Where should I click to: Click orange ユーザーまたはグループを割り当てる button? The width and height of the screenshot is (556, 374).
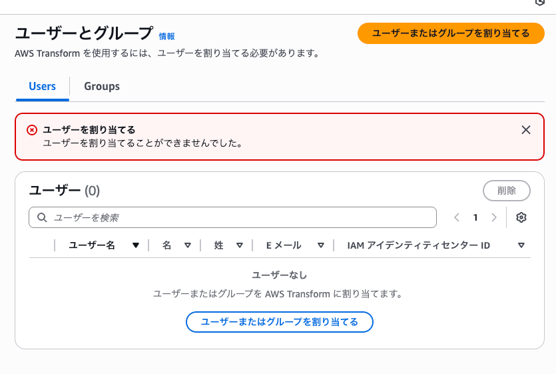tap(451, 33)
